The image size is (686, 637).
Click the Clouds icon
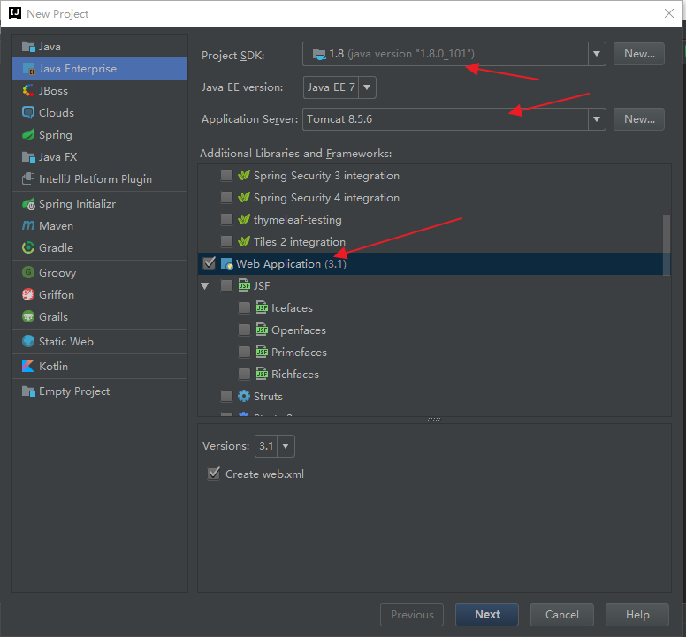[28, 112]
